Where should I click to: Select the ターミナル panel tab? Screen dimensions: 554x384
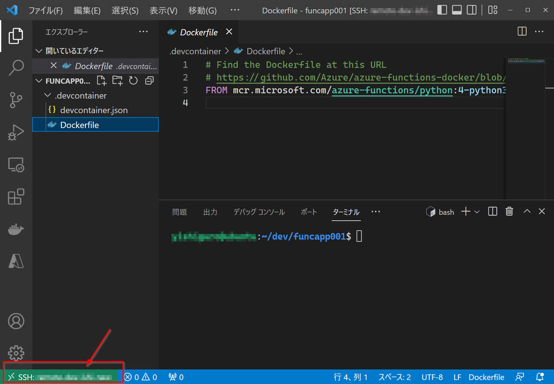pyautogui.click(x=346, y=212)
